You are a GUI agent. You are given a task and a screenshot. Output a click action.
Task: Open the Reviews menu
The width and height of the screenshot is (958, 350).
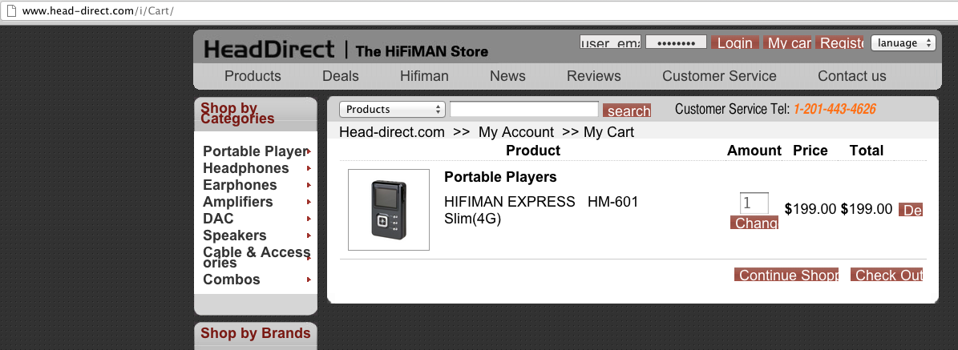(x=594, y=76)
